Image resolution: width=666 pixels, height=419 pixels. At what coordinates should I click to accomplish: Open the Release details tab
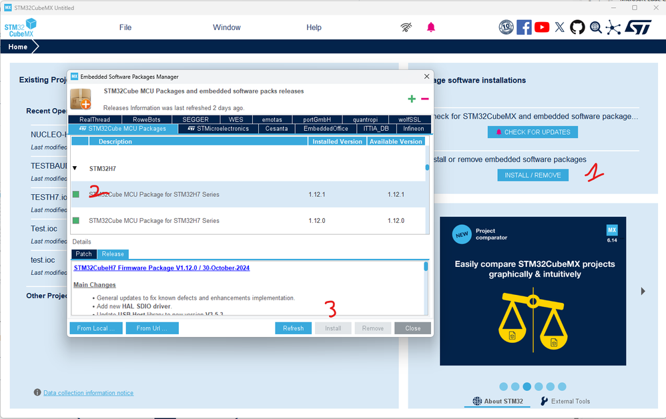113,254
